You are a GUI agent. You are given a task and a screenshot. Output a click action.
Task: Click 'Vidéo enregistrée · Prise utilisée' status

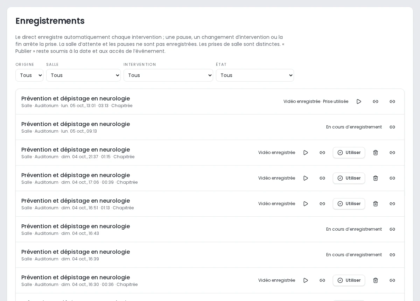(316, 101)
